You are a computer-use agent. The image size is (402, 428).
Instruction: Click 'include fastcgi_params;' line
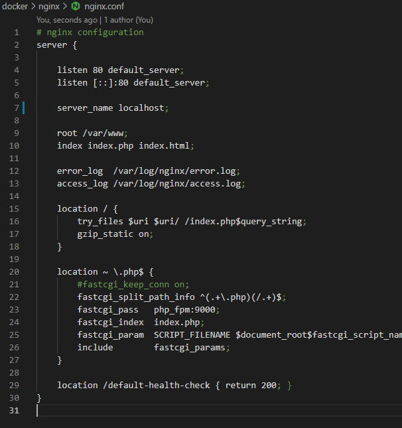click(153, 348)
